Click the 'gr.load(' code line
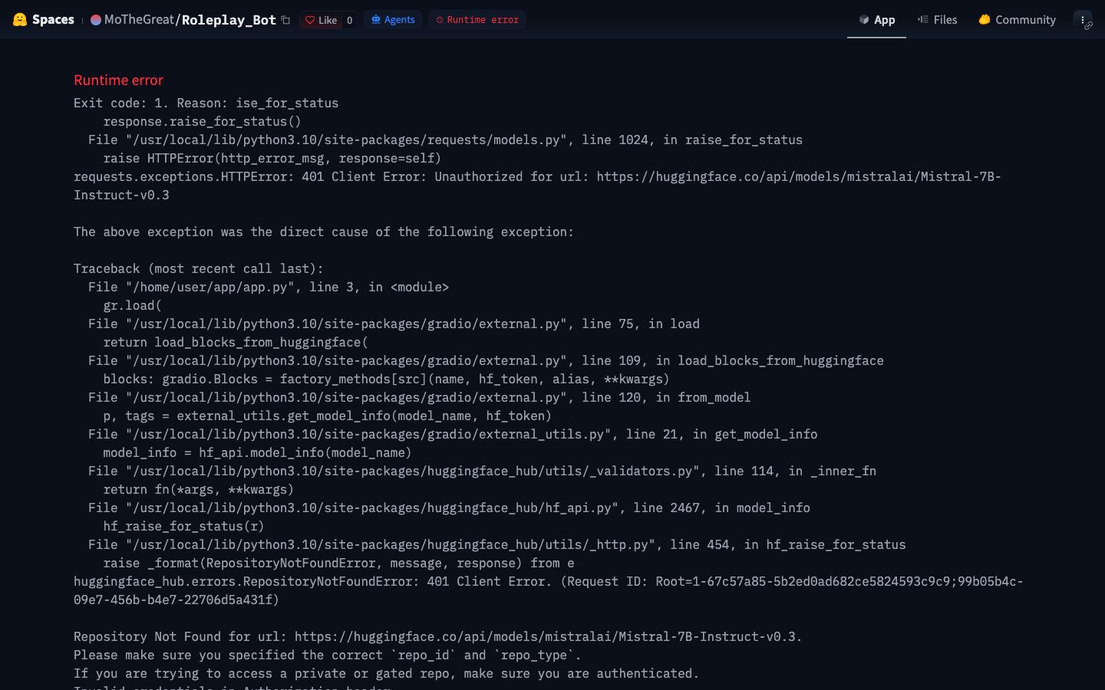Image resolution: width=1105 pixels, height=690 pixels. pyautogui.click(x=132, y=305)
